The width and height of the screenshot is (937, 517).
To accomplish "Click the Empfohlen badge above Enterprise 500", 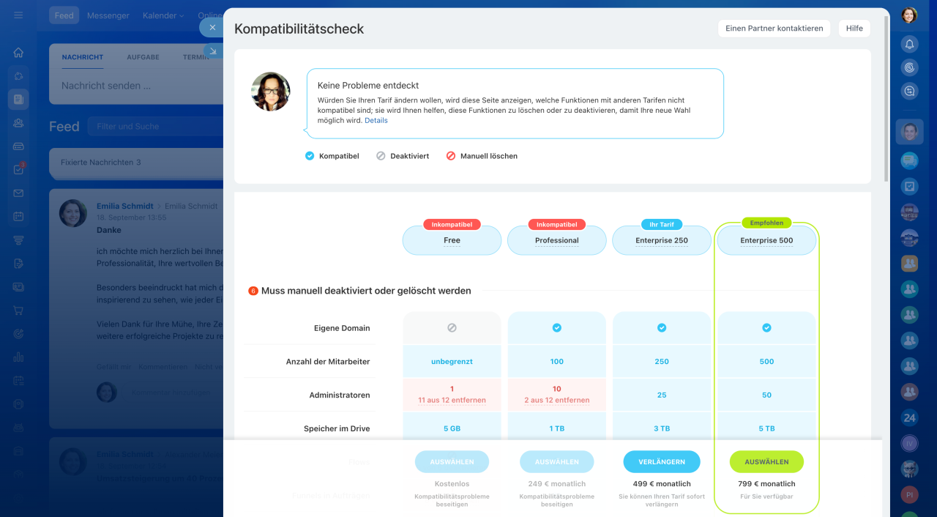I will [766, 223].
